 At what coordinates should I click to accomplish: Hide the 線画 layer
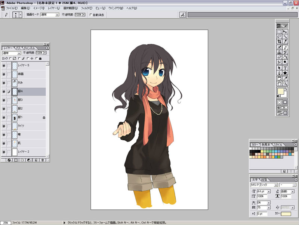pos(4,74)
